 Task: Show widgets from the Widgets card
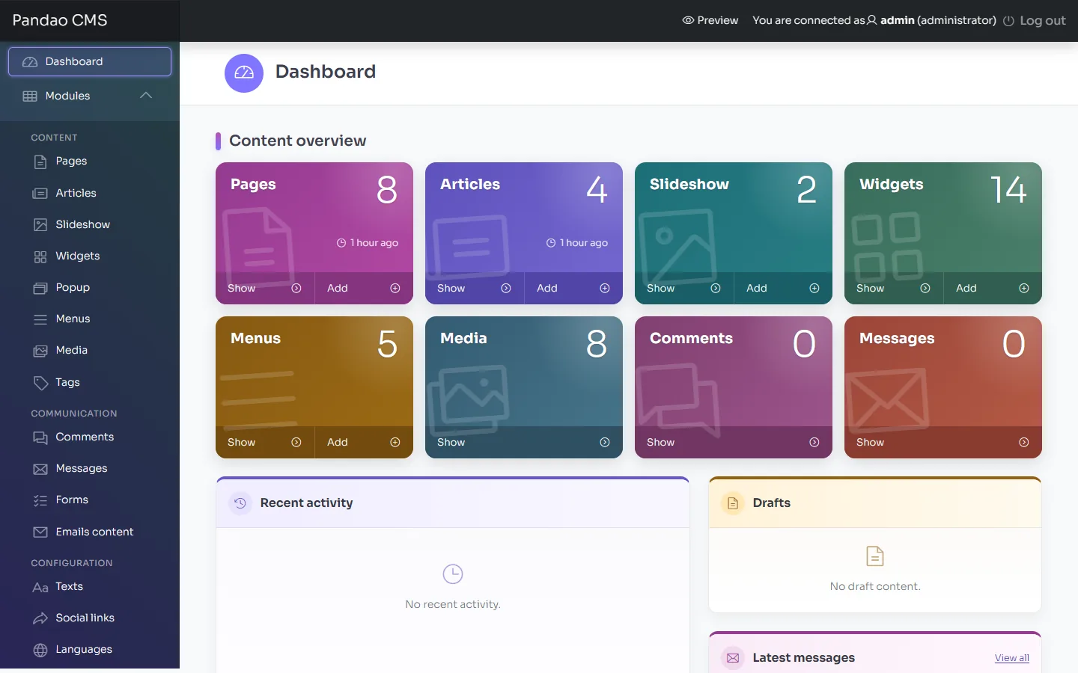(x=893, y=288)
